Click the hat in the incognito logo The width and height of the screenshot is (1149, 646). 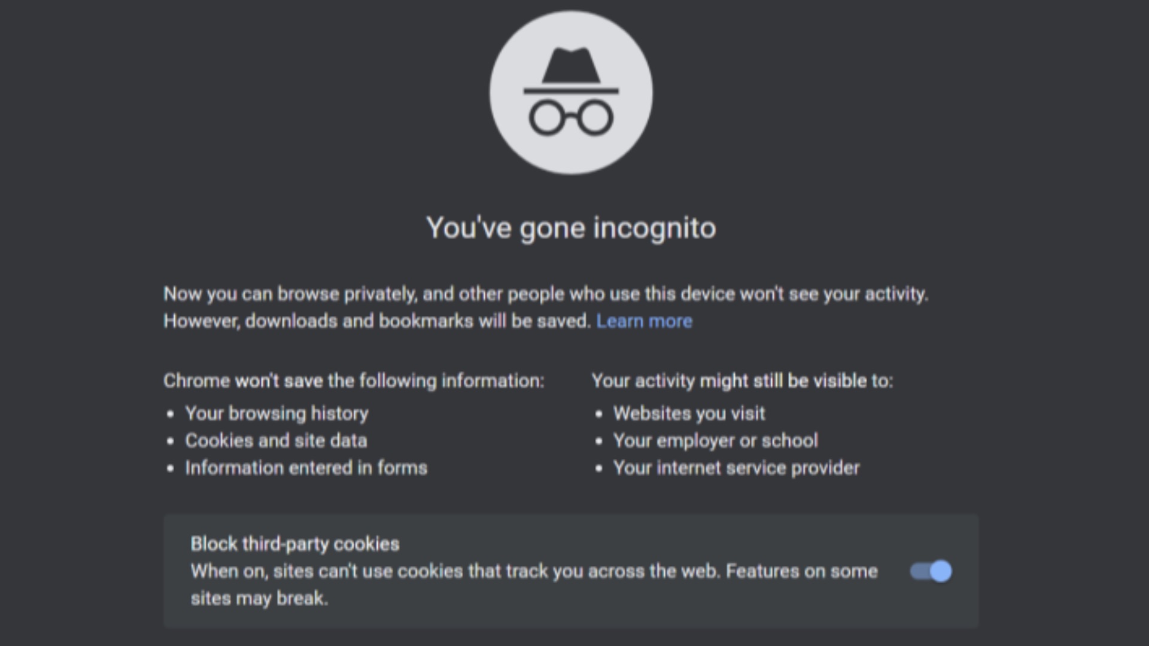571,67
